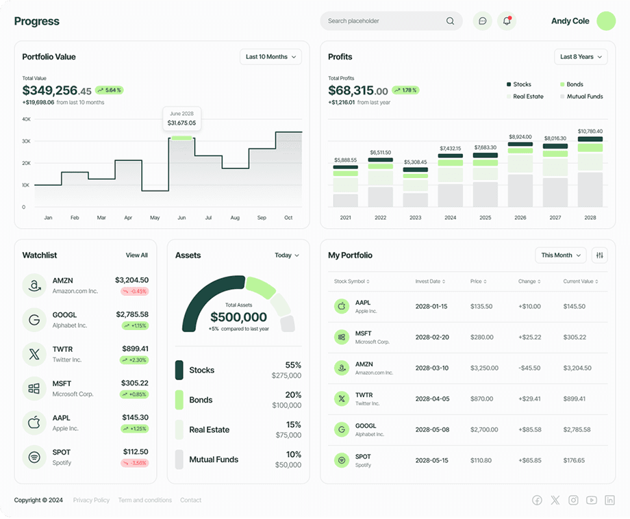630x519 pixels.
Task: Click the SPOT -3.56% badge
Action: (135, 463)
